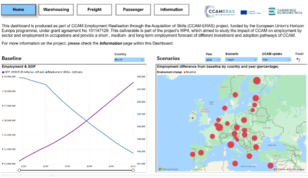This screenshot has width=308, height=178.
Task: Go to the Freight page
Action: [94, 10]
